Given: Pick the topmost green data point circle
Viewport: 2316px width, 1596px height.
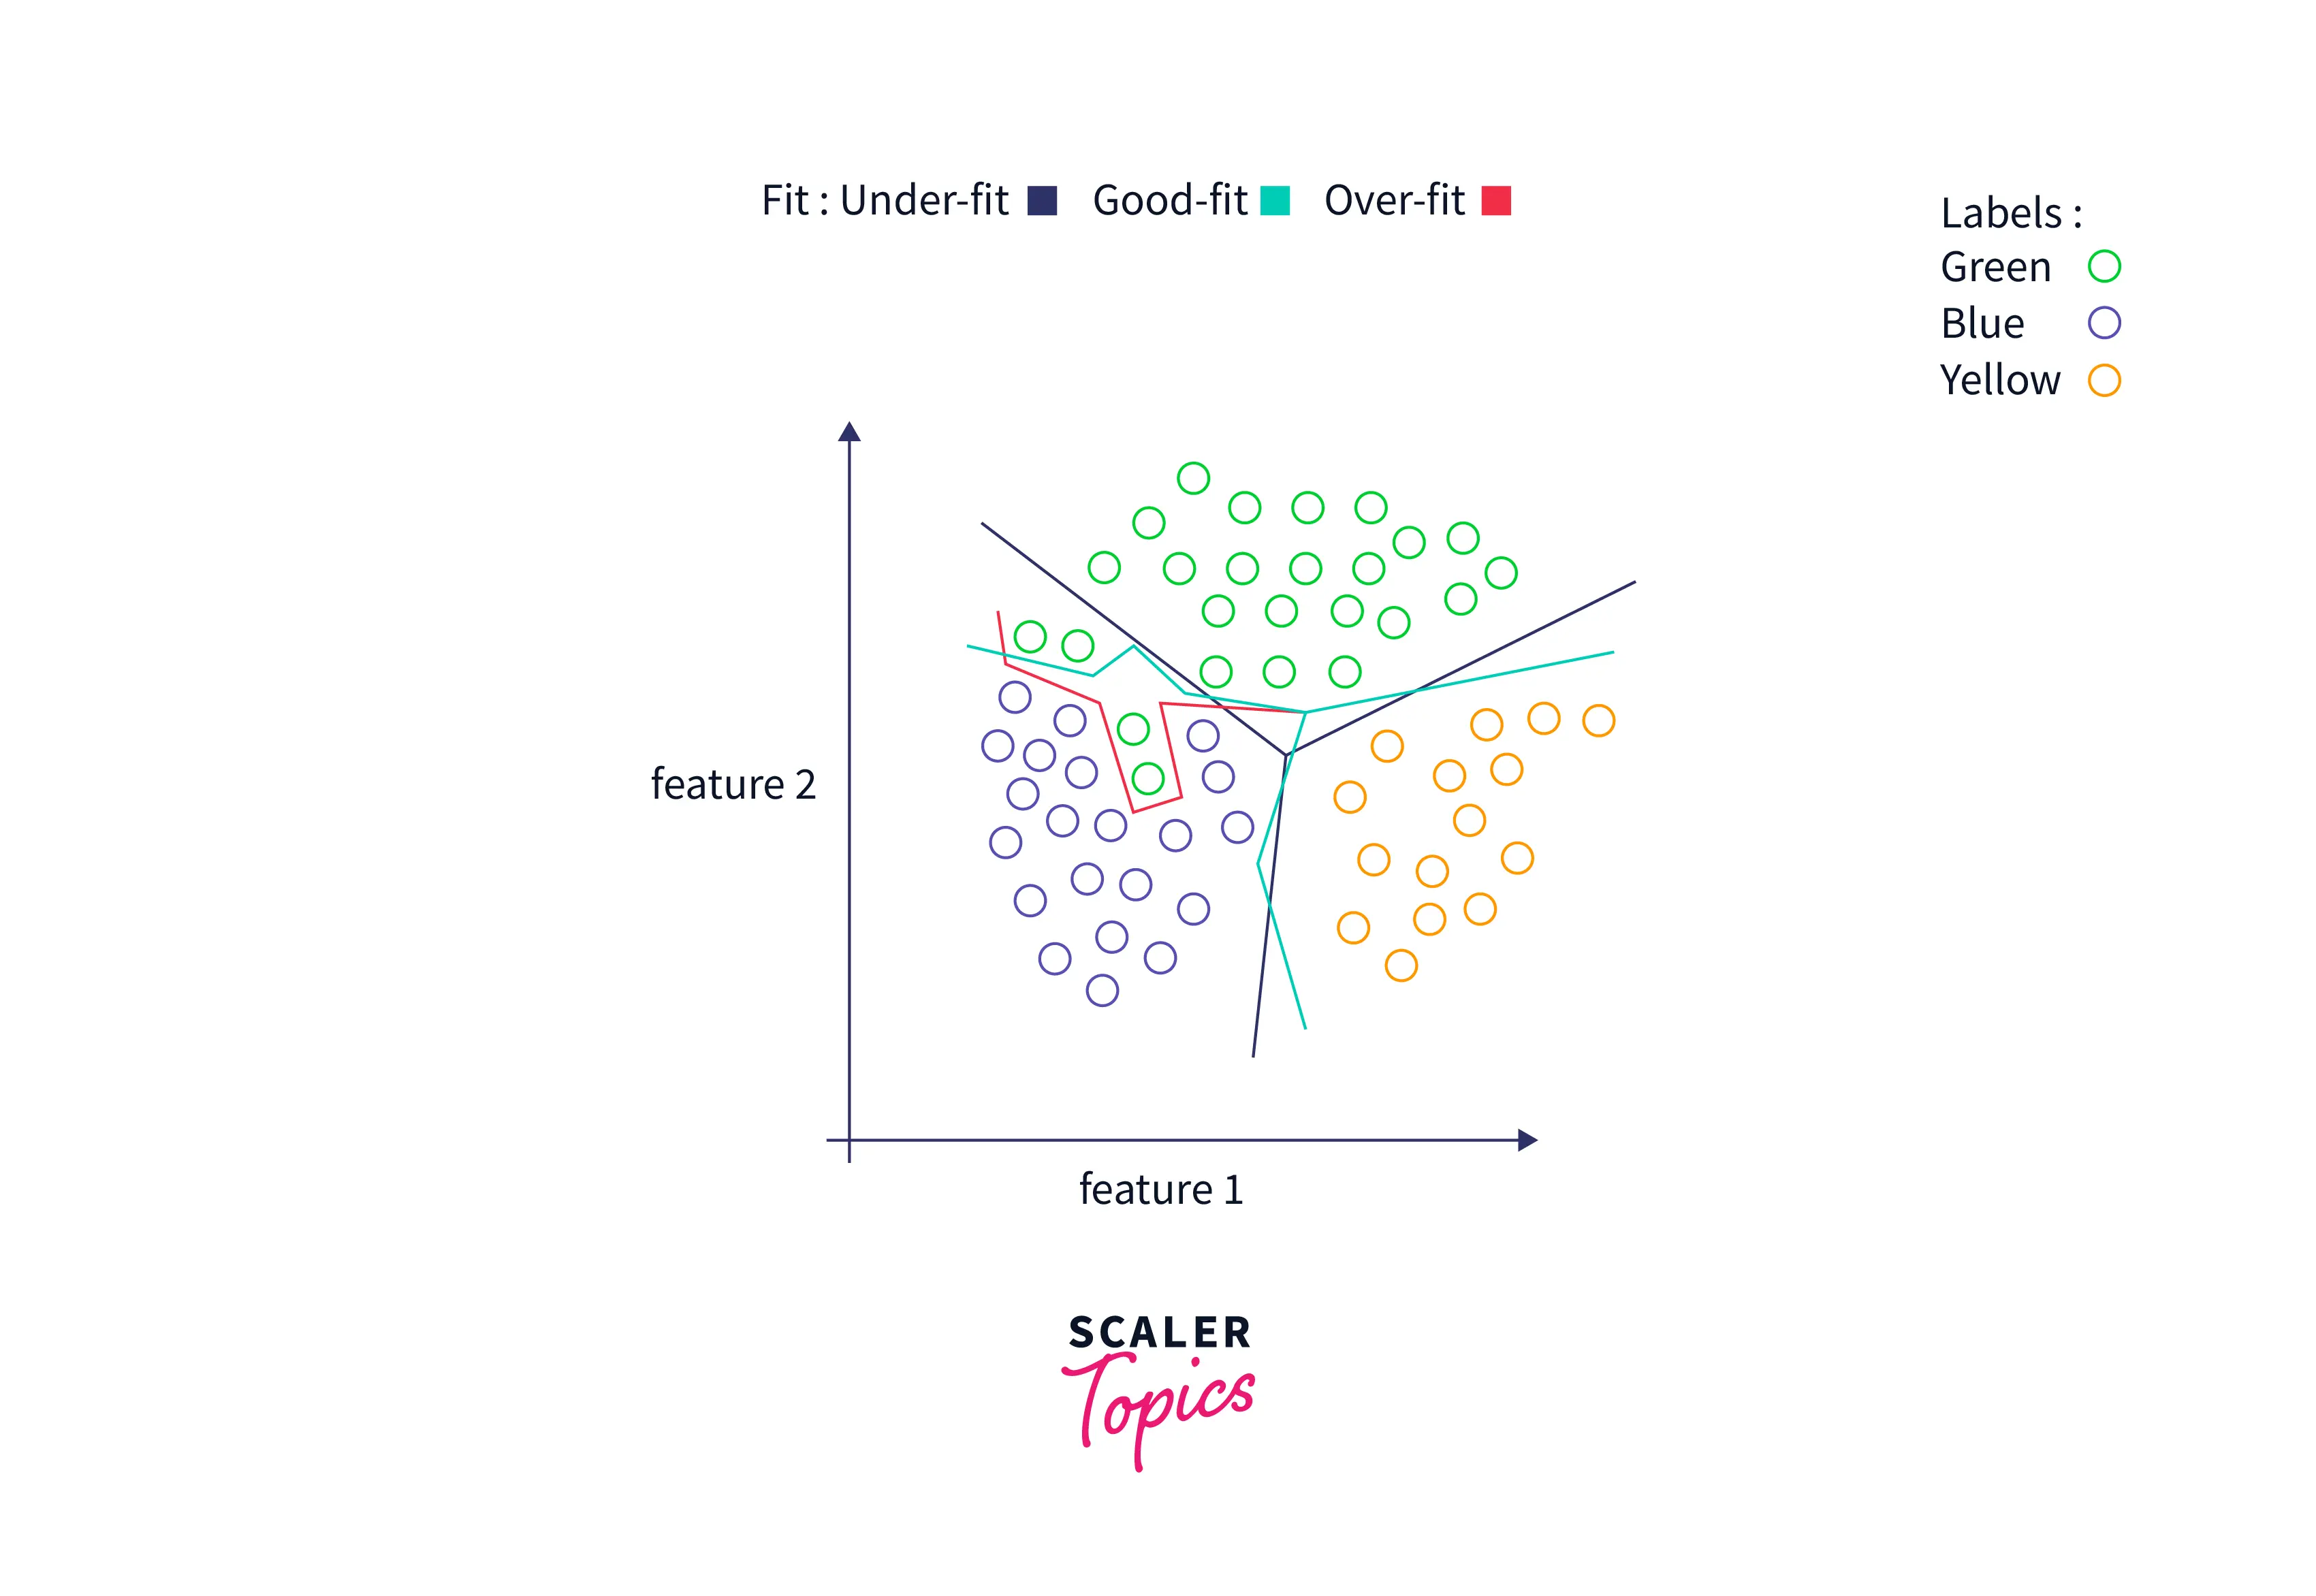Looking at the screenshot, I should [x=1193, y=478].
